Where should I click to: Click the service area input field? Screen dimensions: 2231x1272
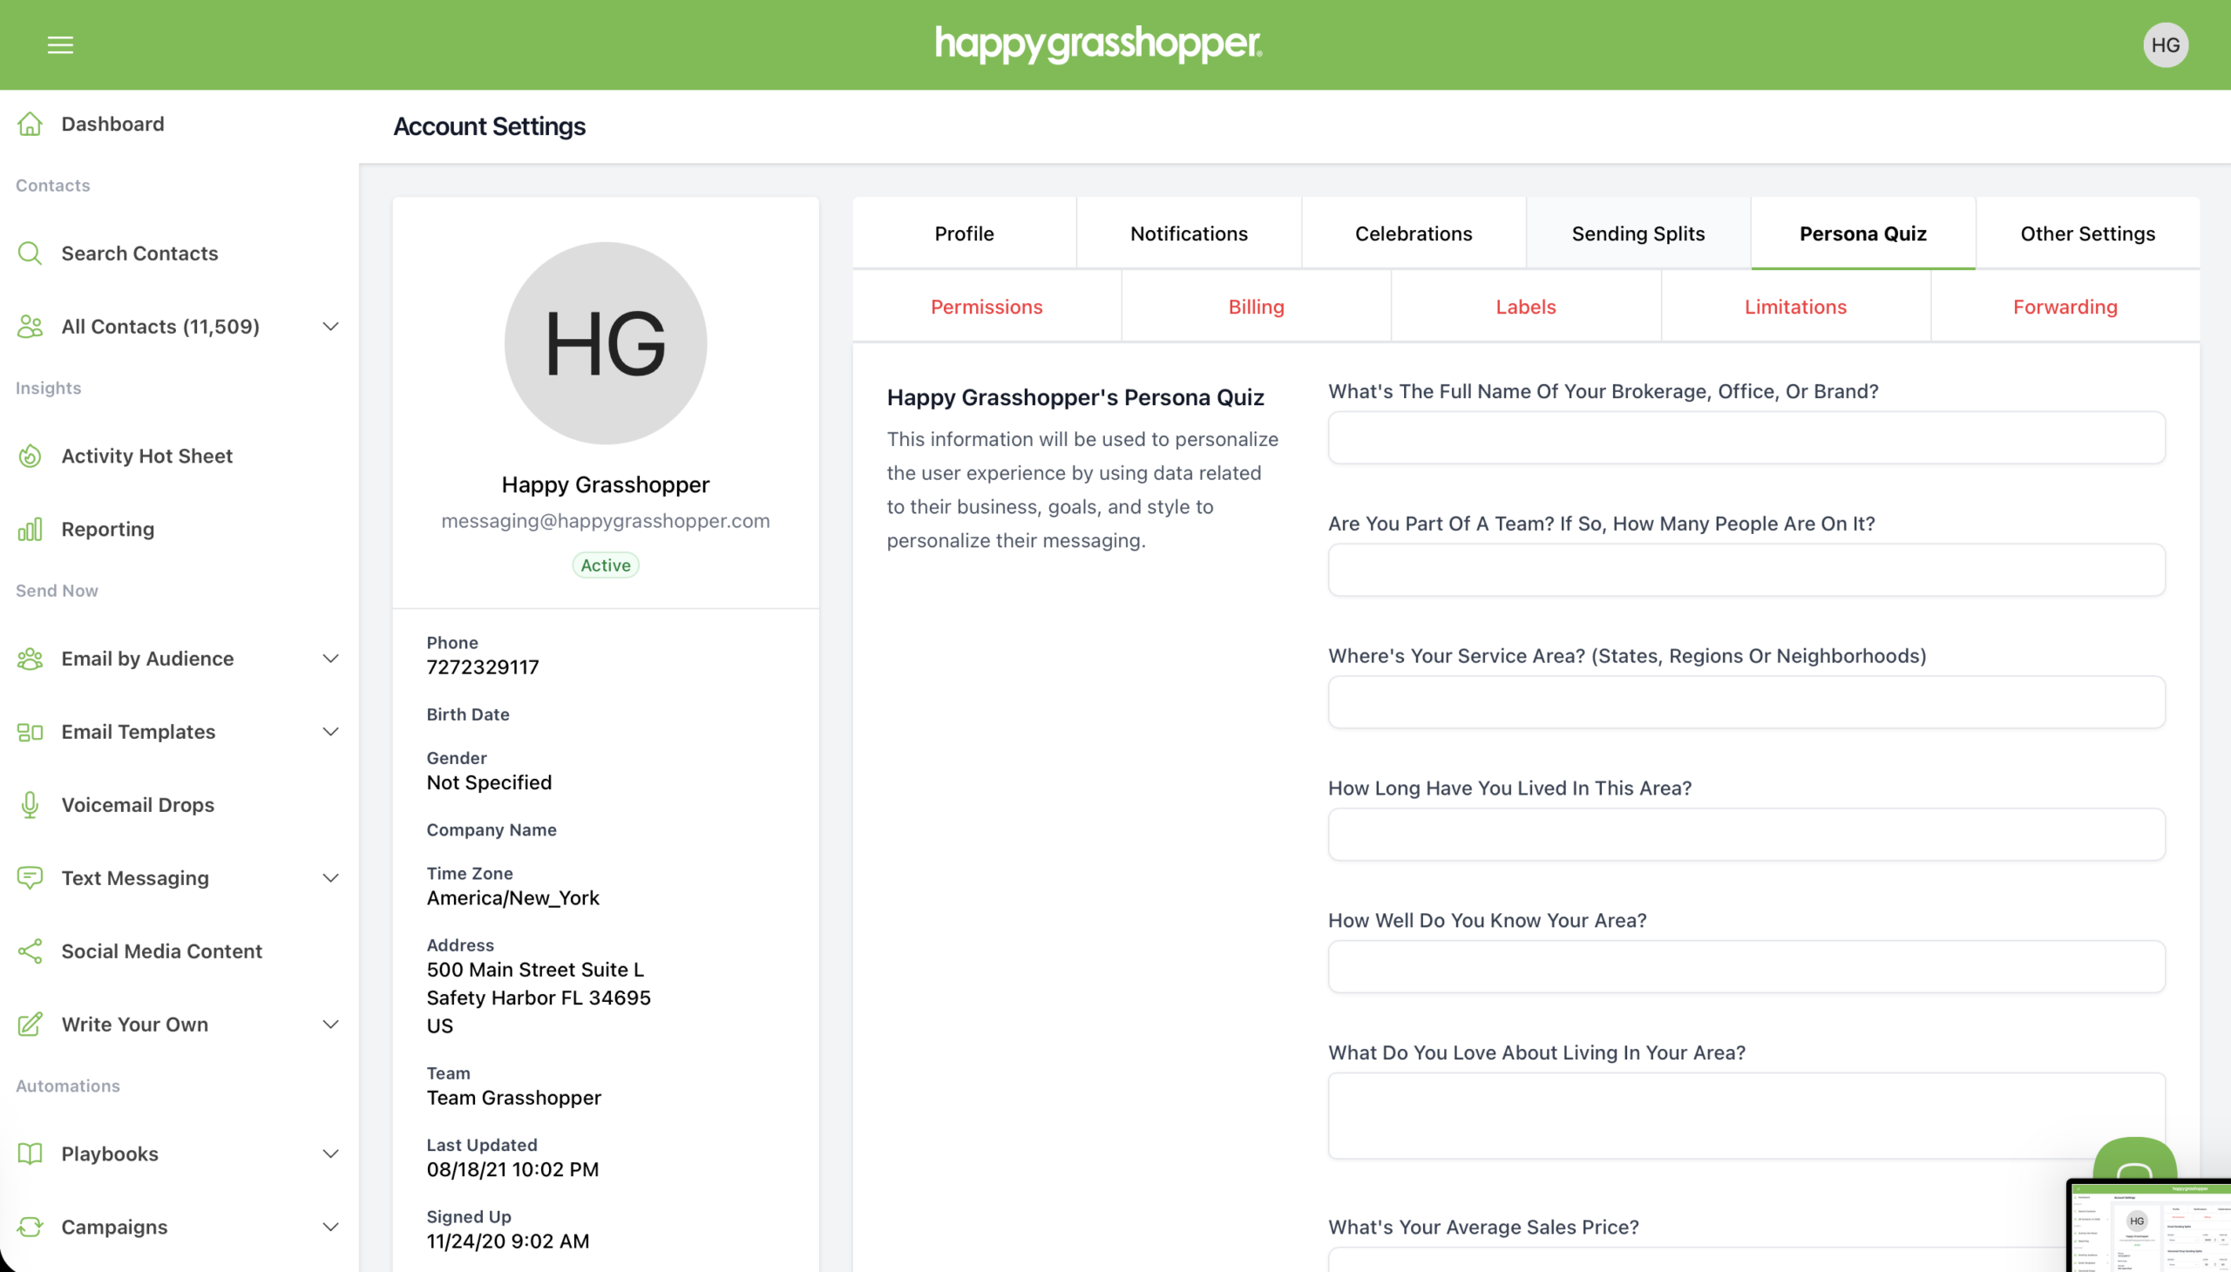(1745, 702)
